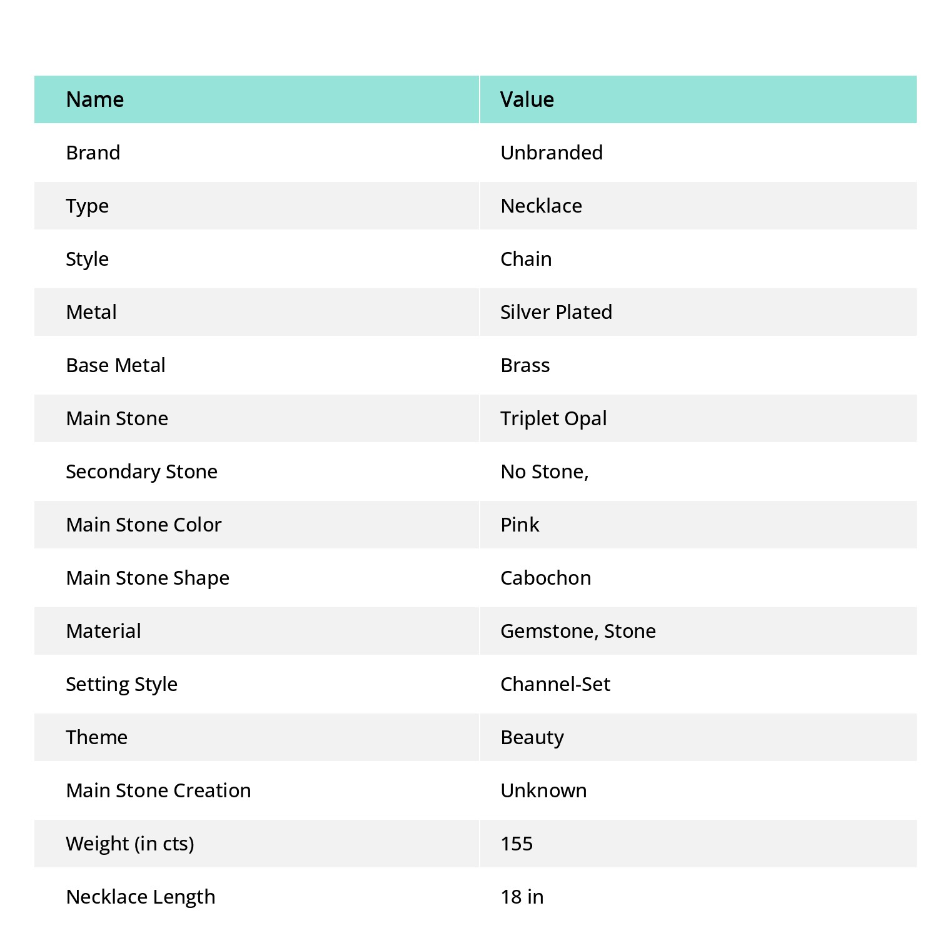Click the 155 weight value
The image size is (938, 938).
pos(517,844)
